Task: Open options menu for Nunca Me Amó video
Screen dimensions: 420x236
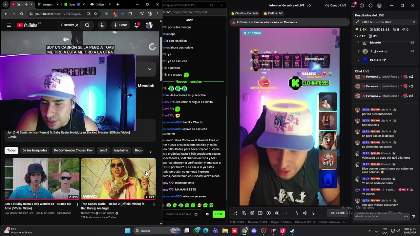Action: (77, 205)
